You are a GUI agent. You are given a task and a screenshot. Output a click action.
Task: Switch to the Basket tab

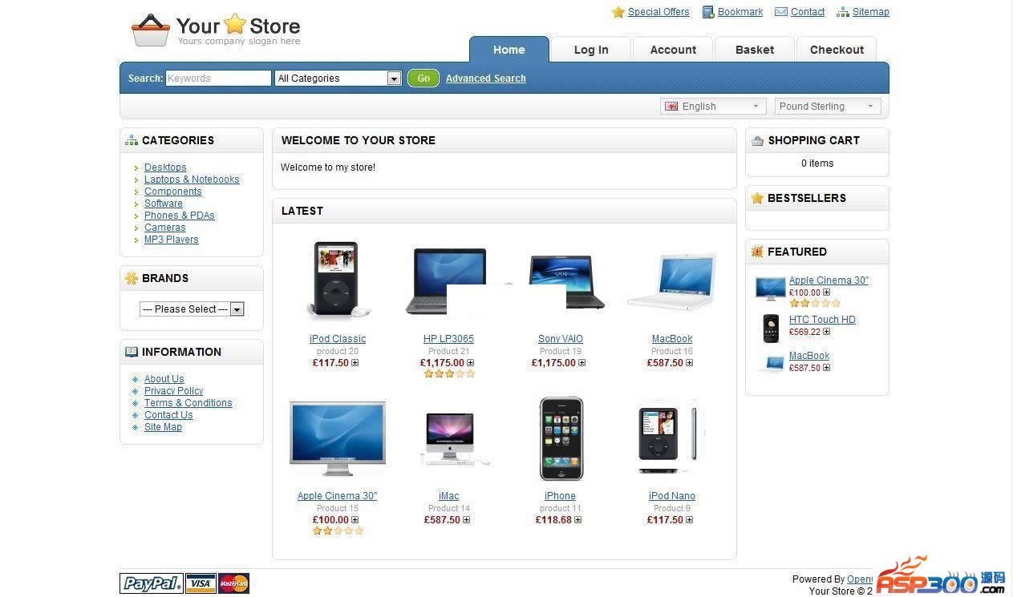[x=755, y=50]
